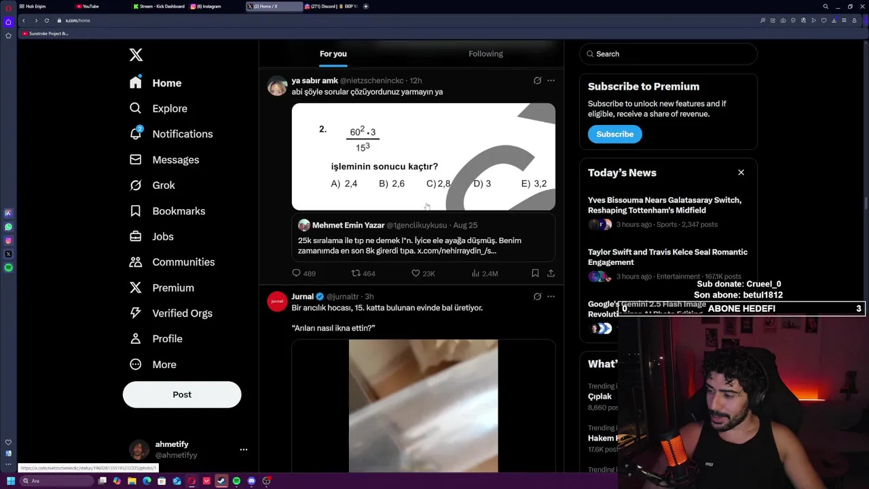View analytics of post with 2.4M views
869x489 pixels.
point(485,273)
